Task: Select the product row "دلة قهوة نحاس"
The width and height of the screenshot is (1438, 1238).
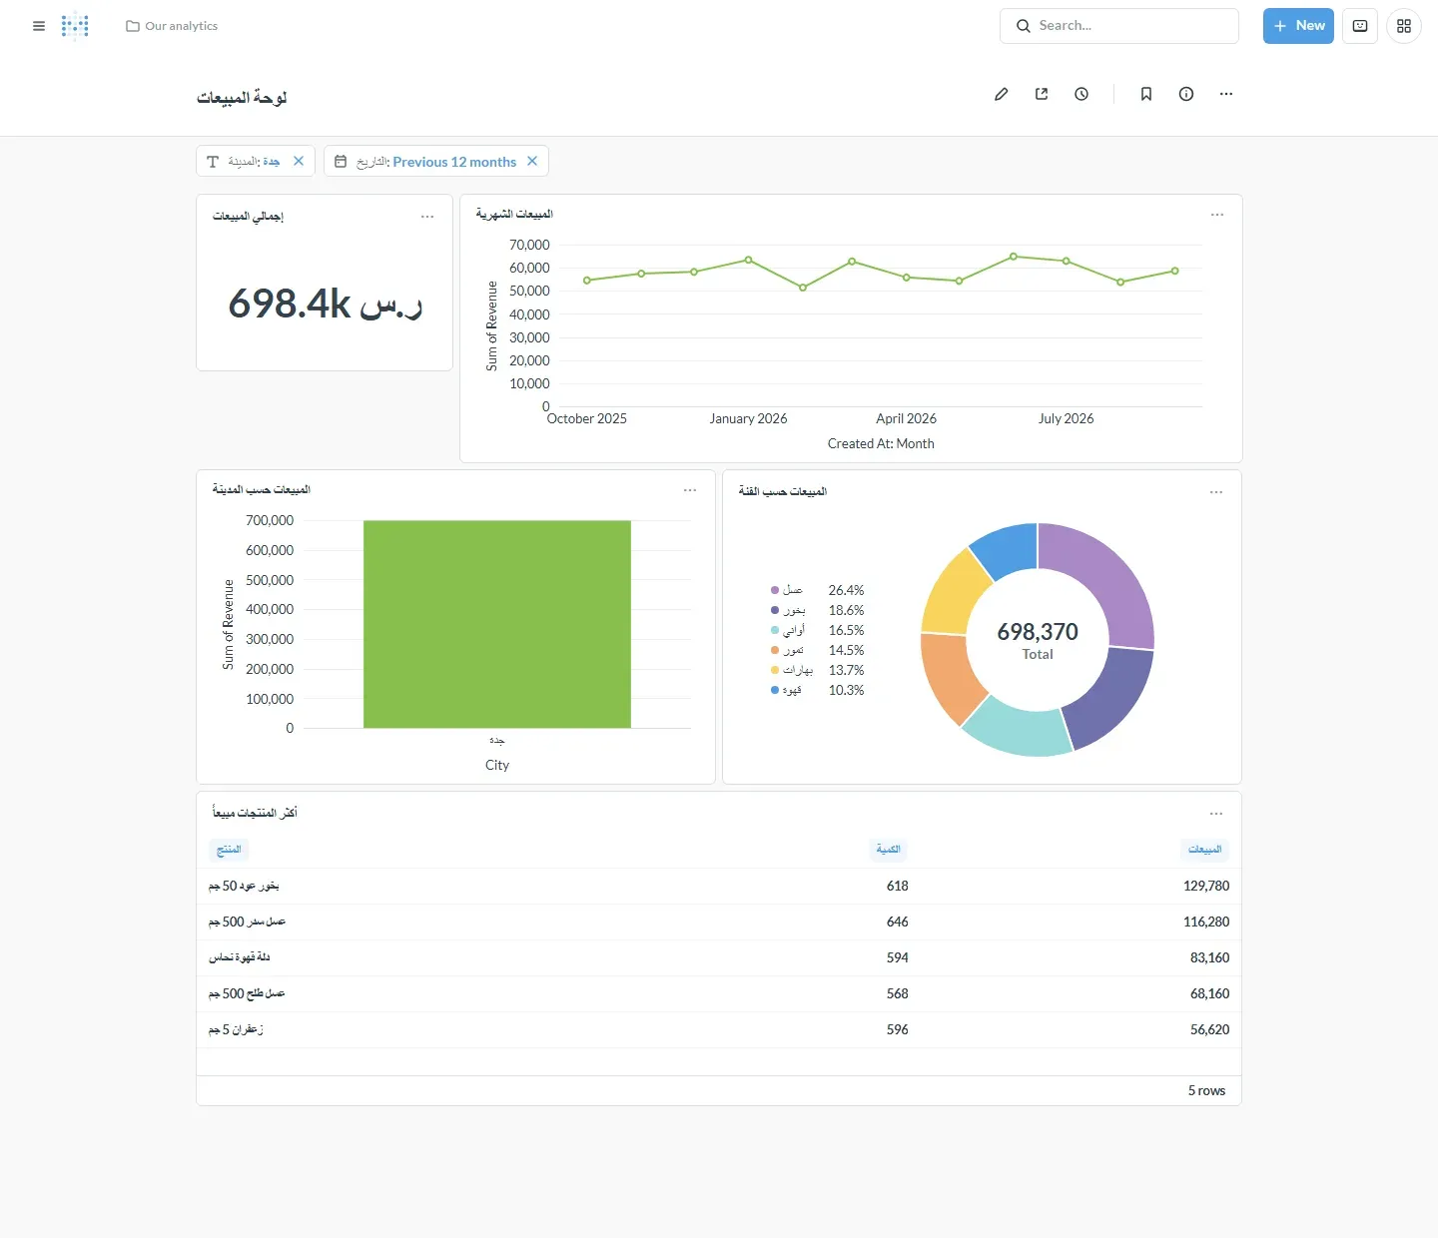Action: point(719,957)
